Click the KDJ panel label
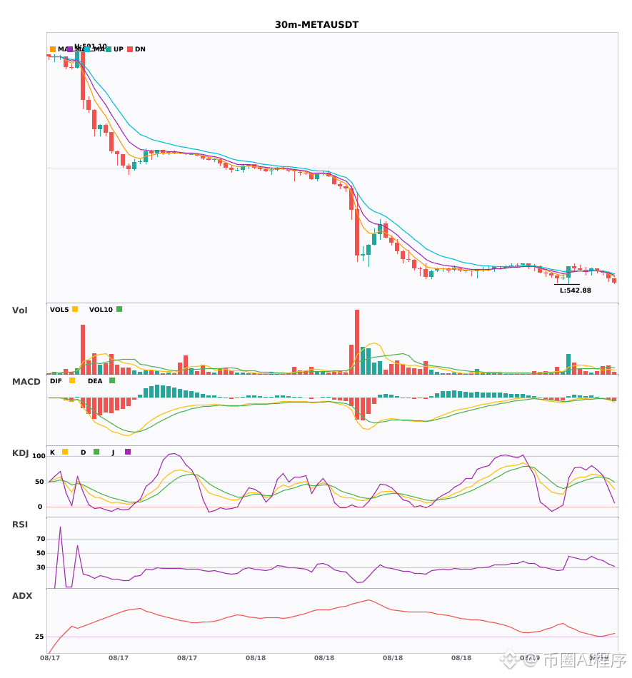 click(x=20, y=453)
